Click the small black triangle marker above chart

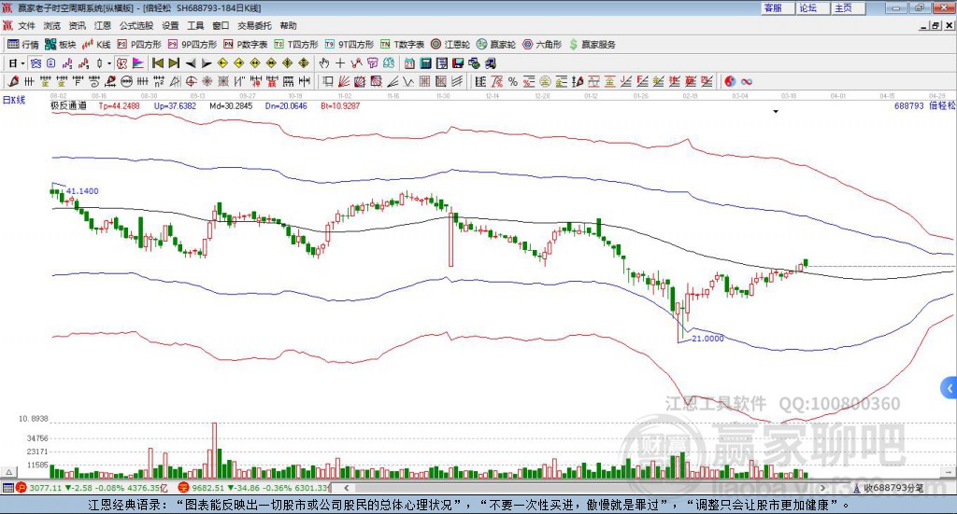pos(776,112)
